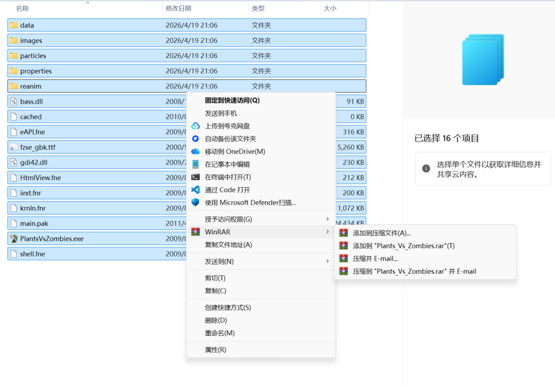Image resolution: width=555 pixels, height=385 pixels.
Task: Click the PlantsVsZombies.exe game icon
Action: pos(14,239)
